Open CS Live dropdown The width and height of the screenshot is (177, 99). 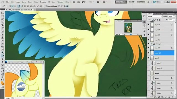click(158, 2)
